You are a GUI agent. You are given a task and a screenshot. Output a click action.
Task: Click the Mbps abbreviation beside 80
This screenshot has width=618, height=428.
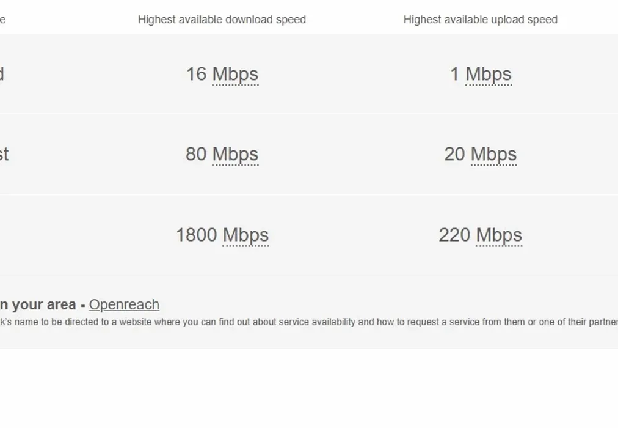pos(235,155)
